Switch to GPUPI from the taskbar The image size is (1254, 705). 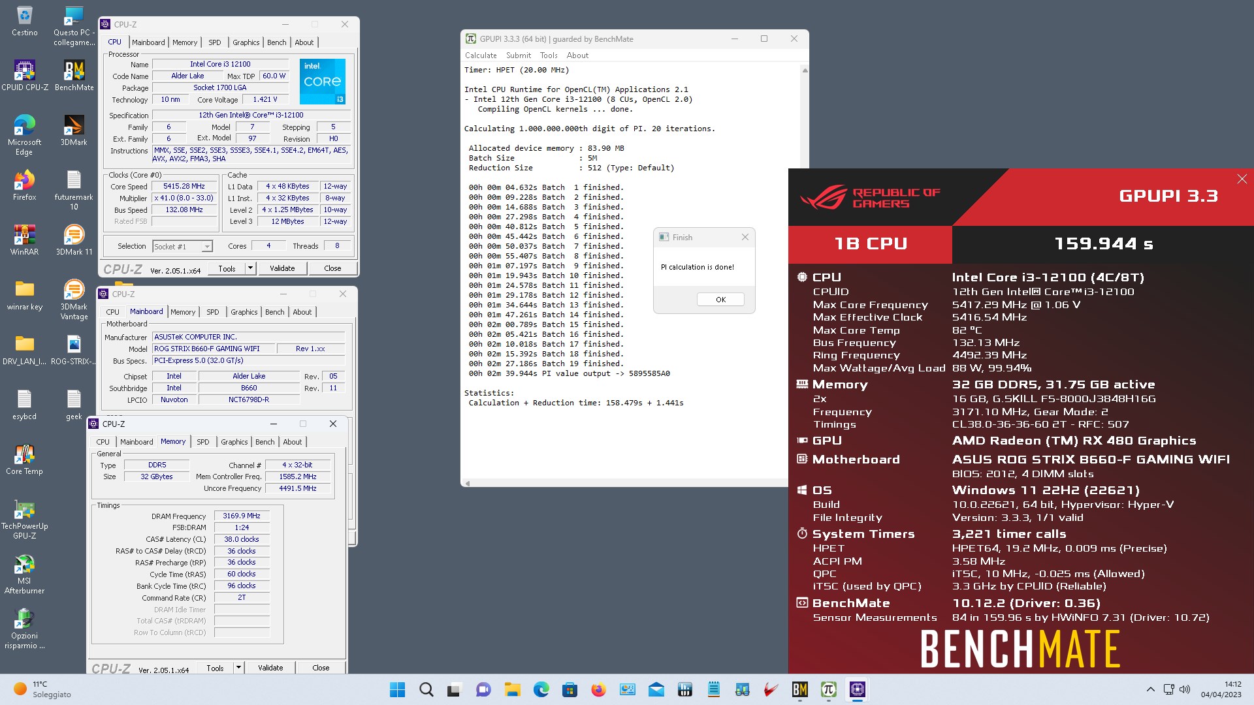[829, 689]
